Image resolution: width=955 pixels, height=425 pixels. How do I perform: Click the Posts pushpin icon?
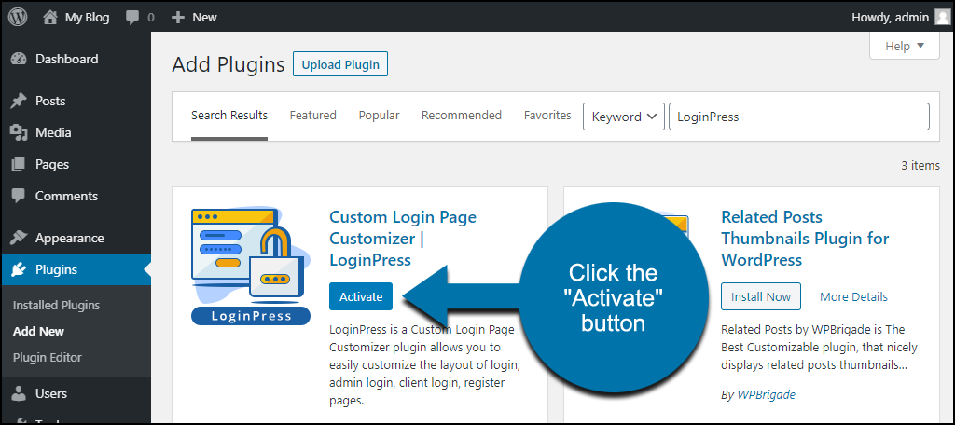pyautogui.click(x=19, y=101)
